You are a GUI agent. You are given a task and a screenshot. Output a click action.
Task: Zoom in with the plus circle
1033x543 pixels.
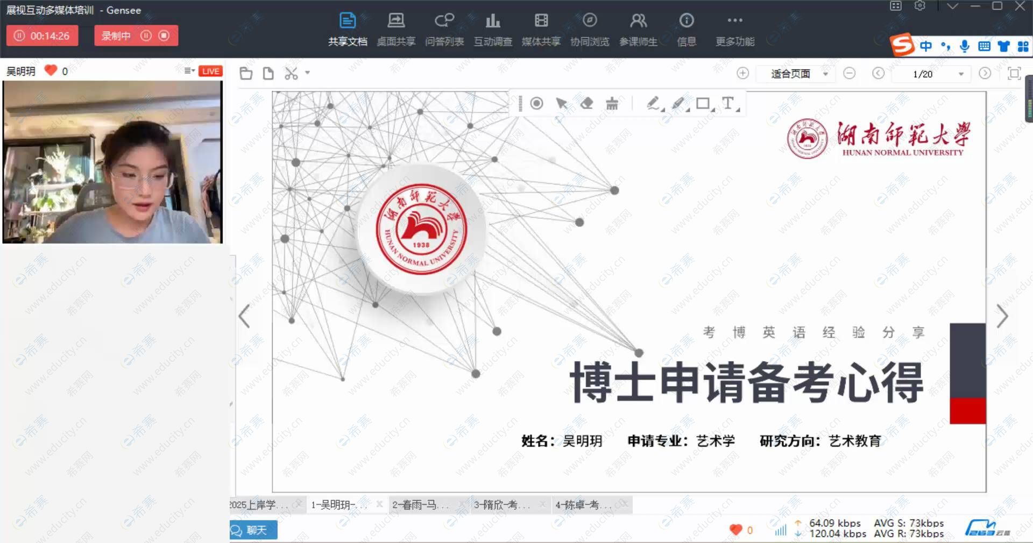[742, 73]
